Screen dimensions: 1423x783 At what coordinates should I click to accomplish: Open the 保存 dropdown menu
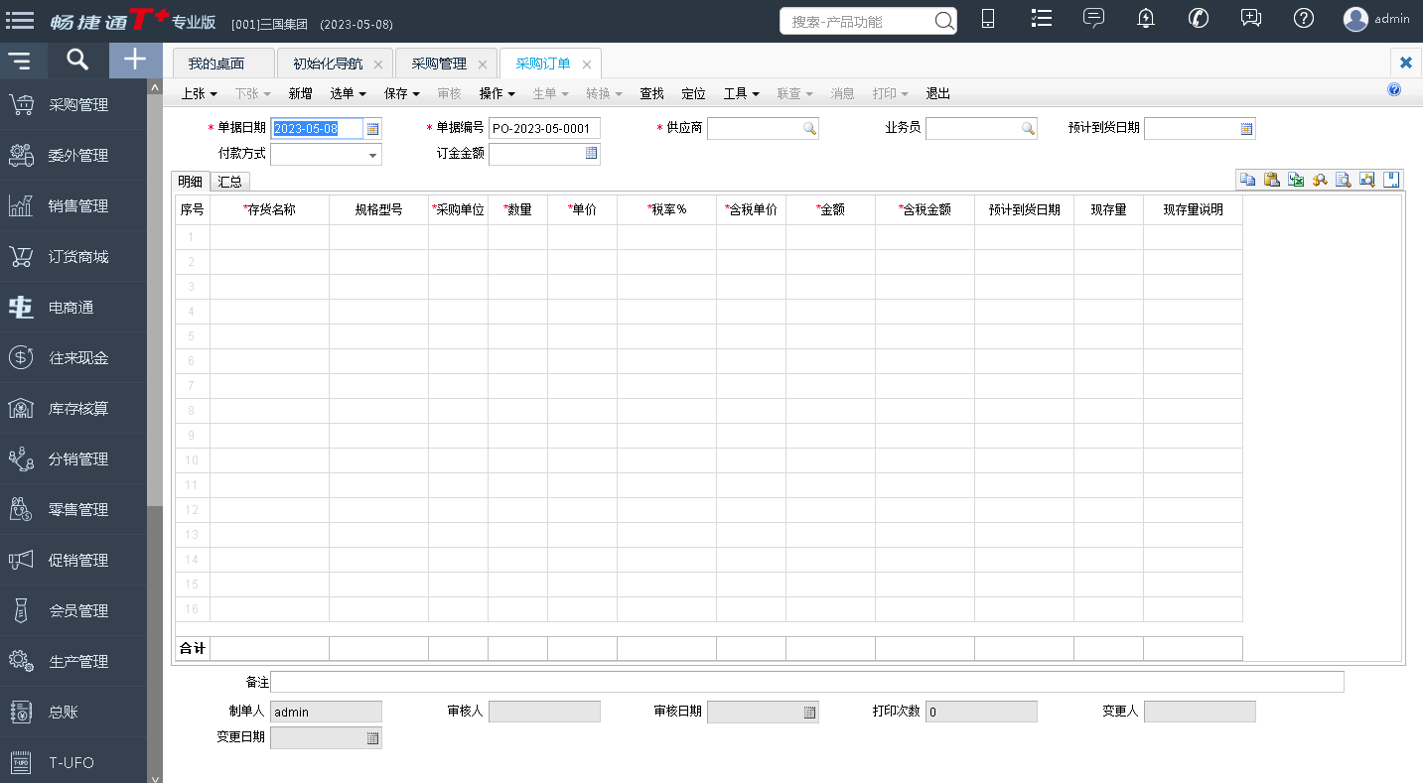coord(401,93)
